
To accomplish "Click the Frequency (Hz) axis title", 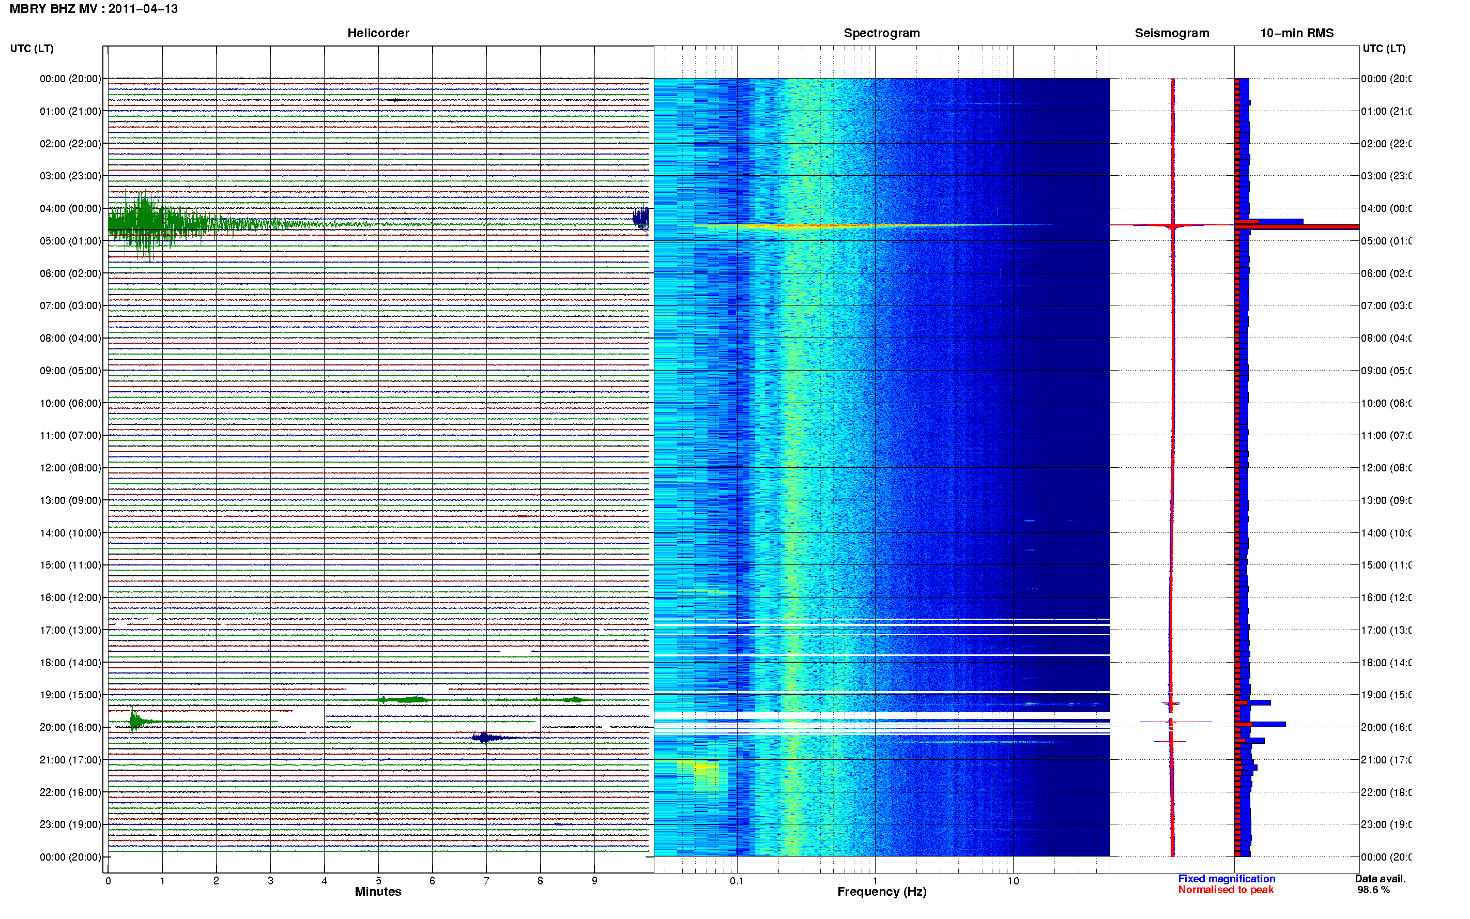I will [x=882, y=892].
